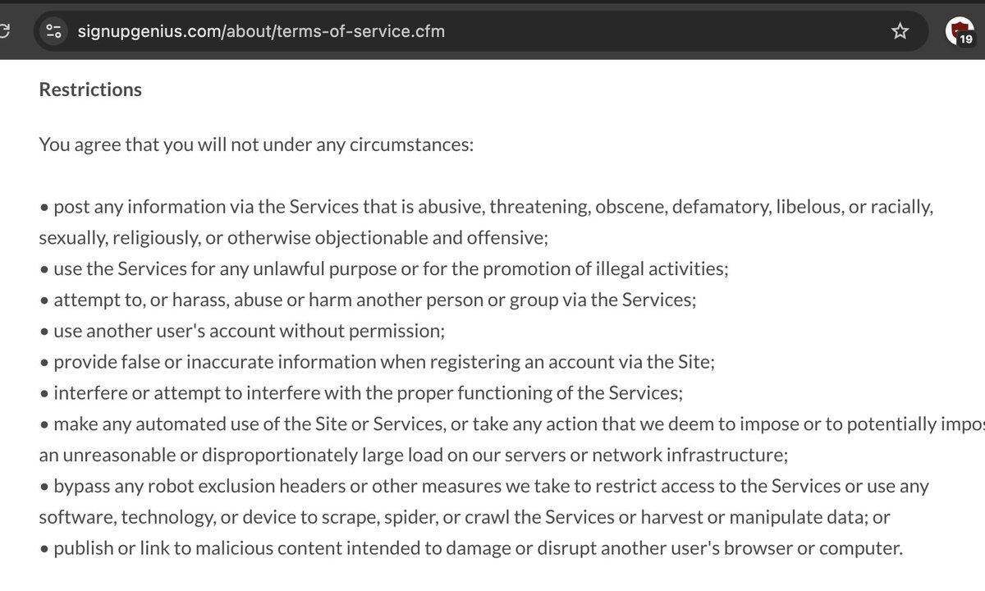This screenshot has width=985, height=591.
Task: Click the bullet about bypassing robot exclusion headers
Action: click(484, 486)
